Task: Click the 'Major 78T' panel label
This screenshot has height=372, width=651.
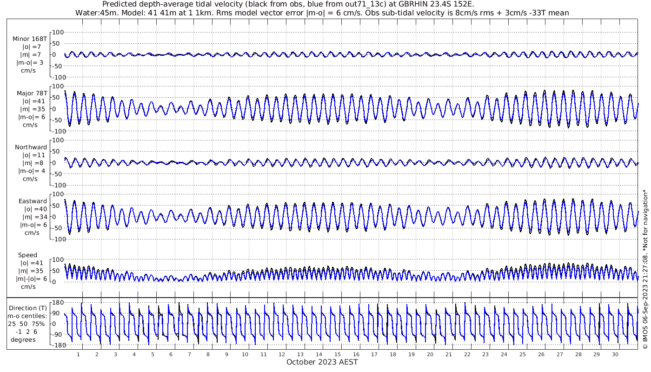Action: click(x=32, y=93)
